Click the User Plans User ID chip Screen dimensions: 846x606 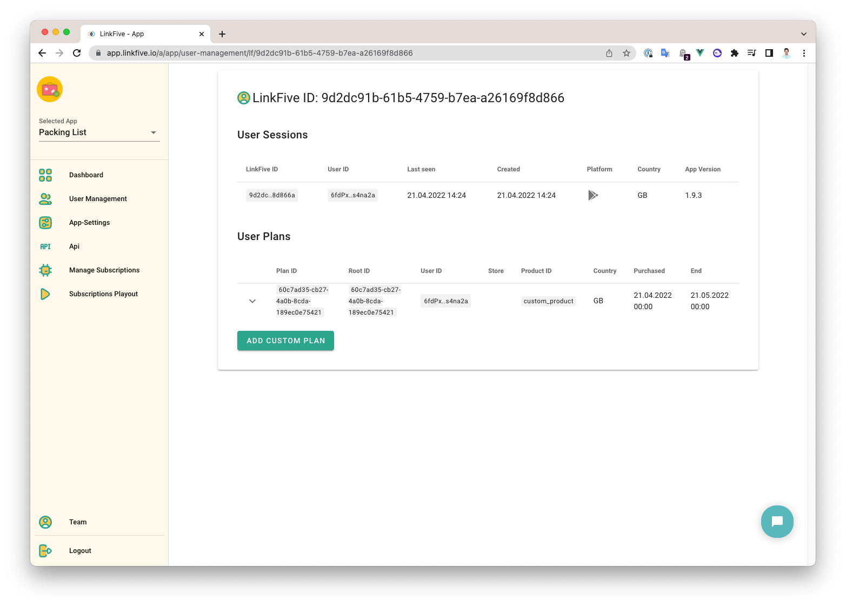(x=446, y=301)
